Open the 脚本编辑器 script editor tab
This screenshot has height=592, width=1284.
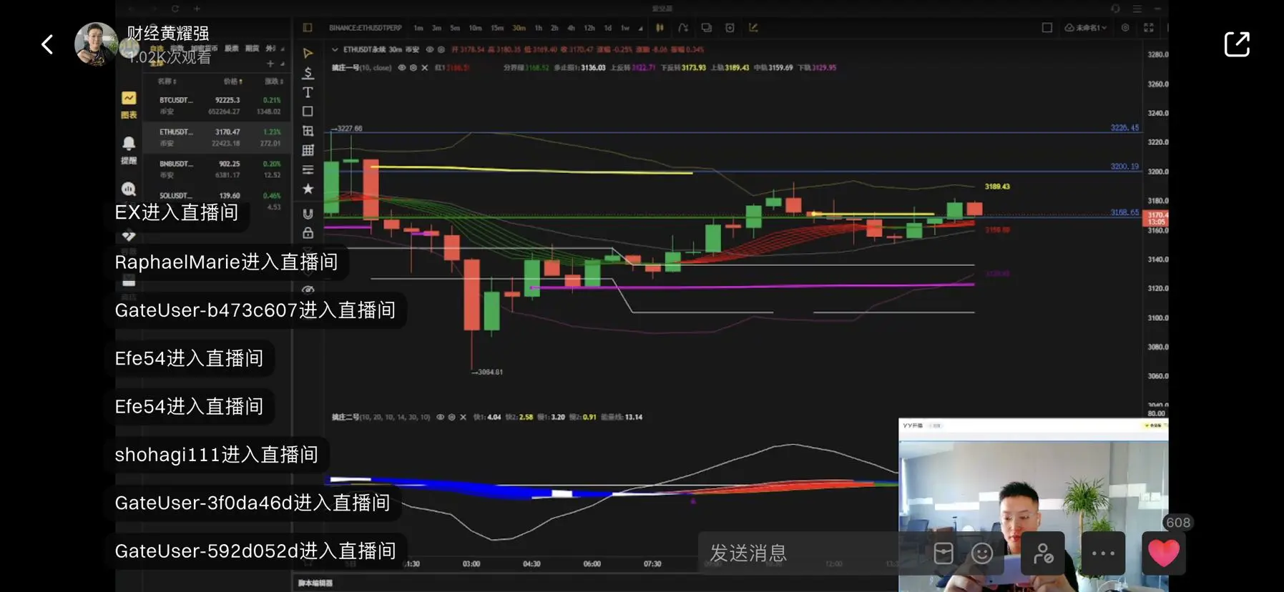315,583
